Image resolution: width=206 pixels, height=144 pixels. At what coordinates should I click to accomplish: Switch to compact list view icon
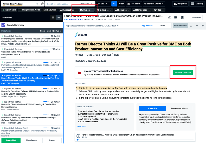53,17
